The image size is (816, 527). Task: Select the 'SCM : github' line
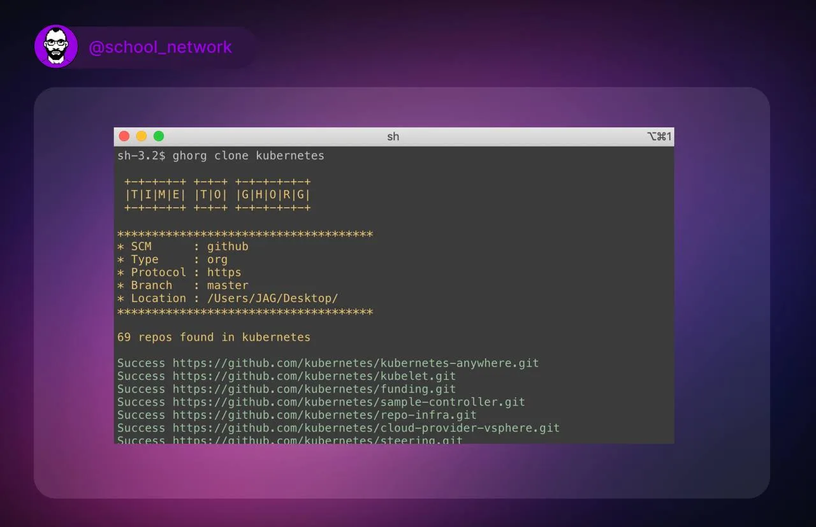coord(183,247)
